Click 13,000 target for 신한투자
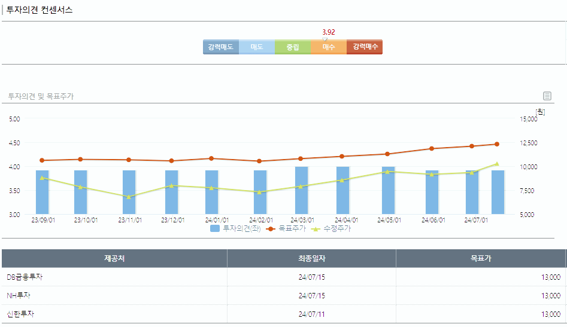Screen dimensions: 567x327 (551, 314)
